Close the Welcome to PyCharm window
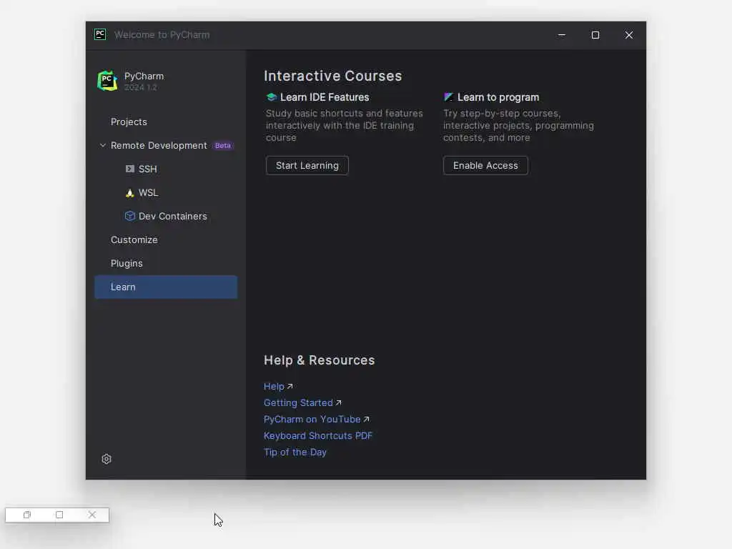This screenshot has width=732, height=549. tap(629, 35)
